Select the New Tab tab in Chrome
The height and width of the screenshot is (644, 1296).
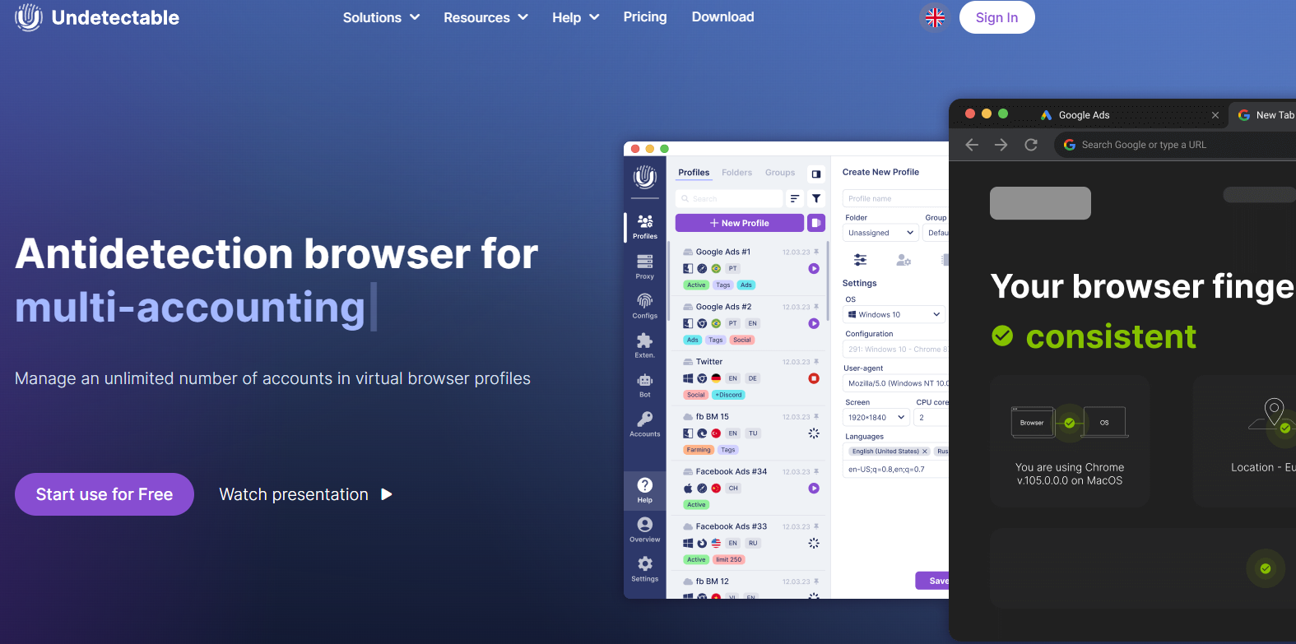1264,115
